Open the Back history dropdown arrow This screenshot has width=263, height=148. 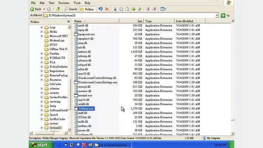click(44, 9)
